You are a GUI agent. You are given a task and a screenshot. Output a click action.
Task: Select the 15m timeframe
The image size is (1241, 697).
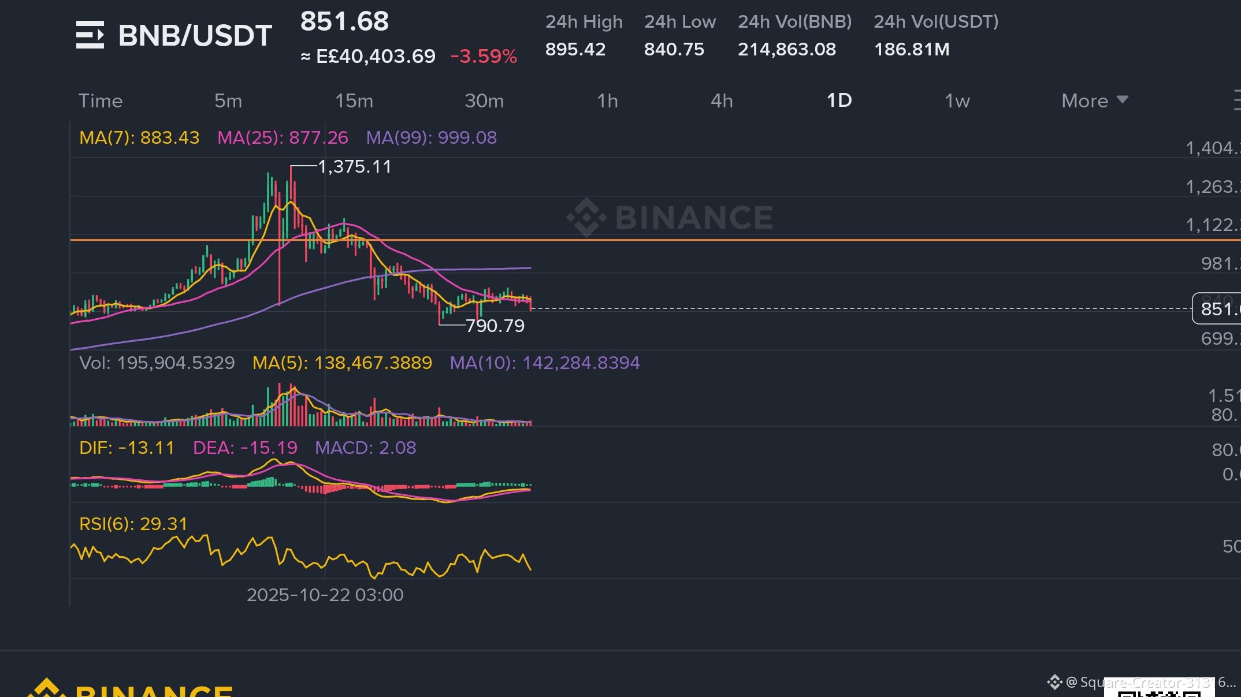(354, 101)
